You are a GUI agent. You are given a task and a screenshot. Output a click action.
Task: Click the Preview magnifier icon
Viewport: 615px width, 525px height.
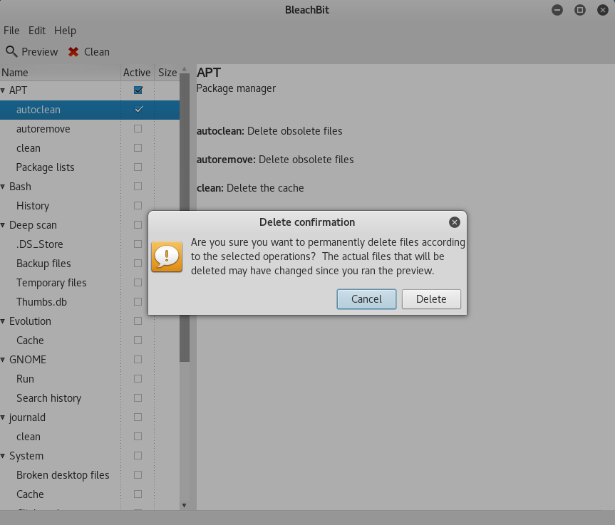click(11, 51)
